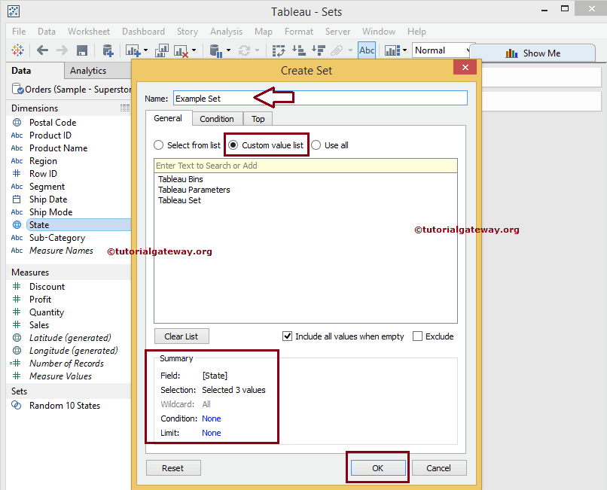Click the Reset button

click(173, 468)
